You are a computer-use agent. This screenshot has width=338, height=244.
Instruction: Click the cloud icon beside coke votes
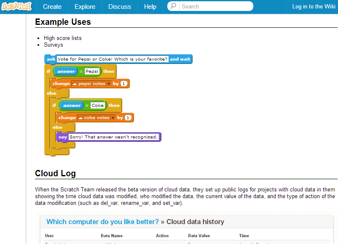tap(80, 118)
